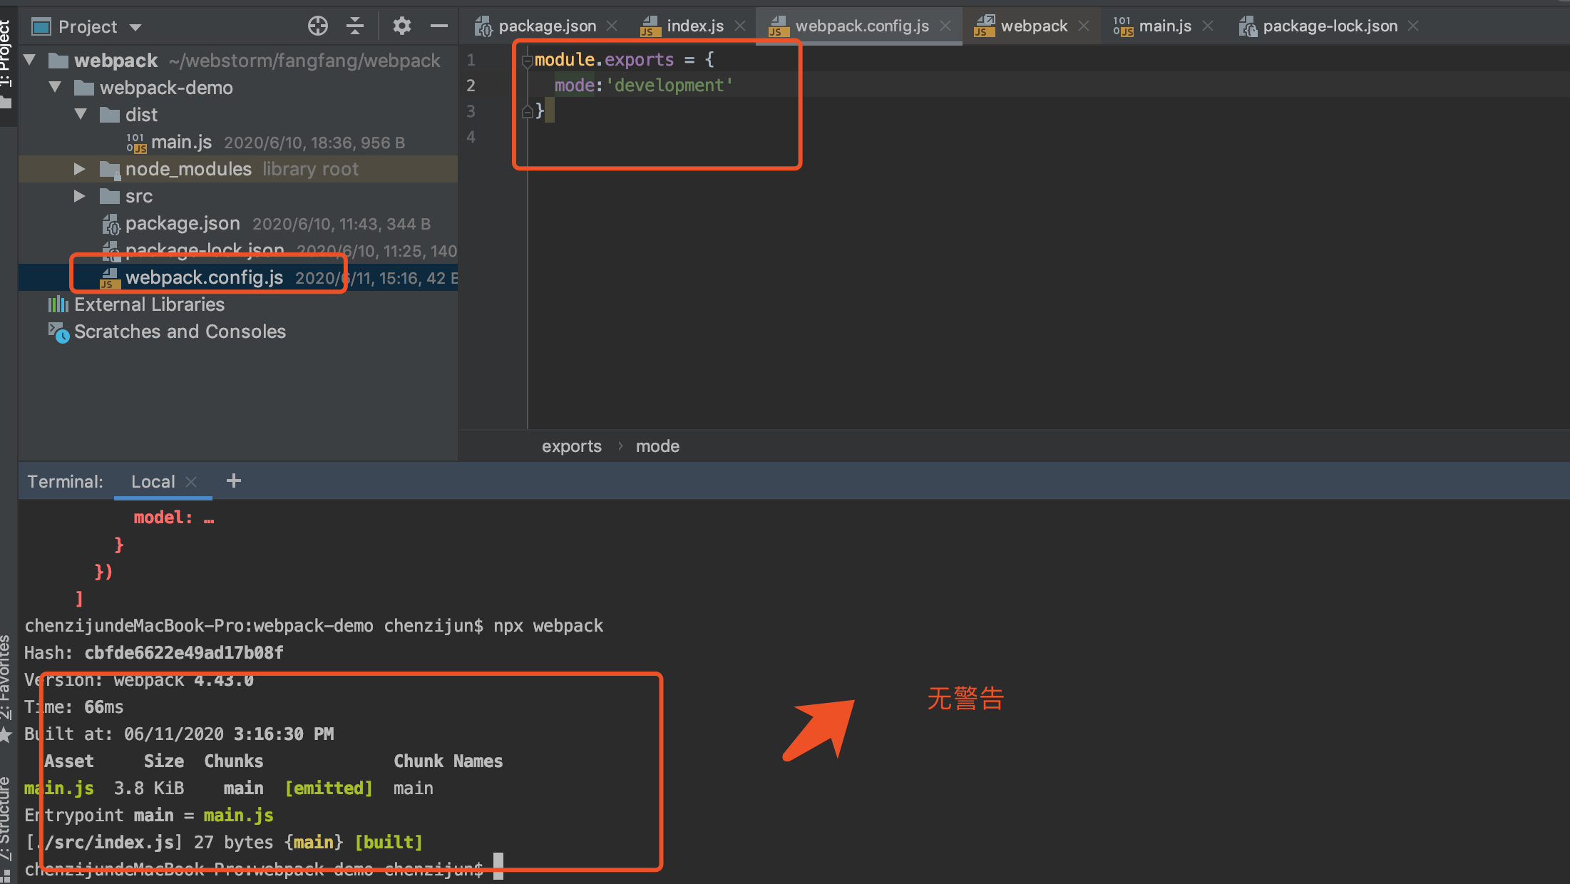Close the main.js tab
Image resolution: width=1570 pixels, height=884 pixels.
[1208, 26]
